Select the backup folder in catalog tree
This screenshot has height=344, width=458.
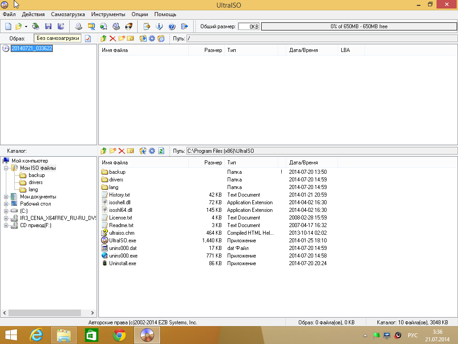click(x=37, y=175)
